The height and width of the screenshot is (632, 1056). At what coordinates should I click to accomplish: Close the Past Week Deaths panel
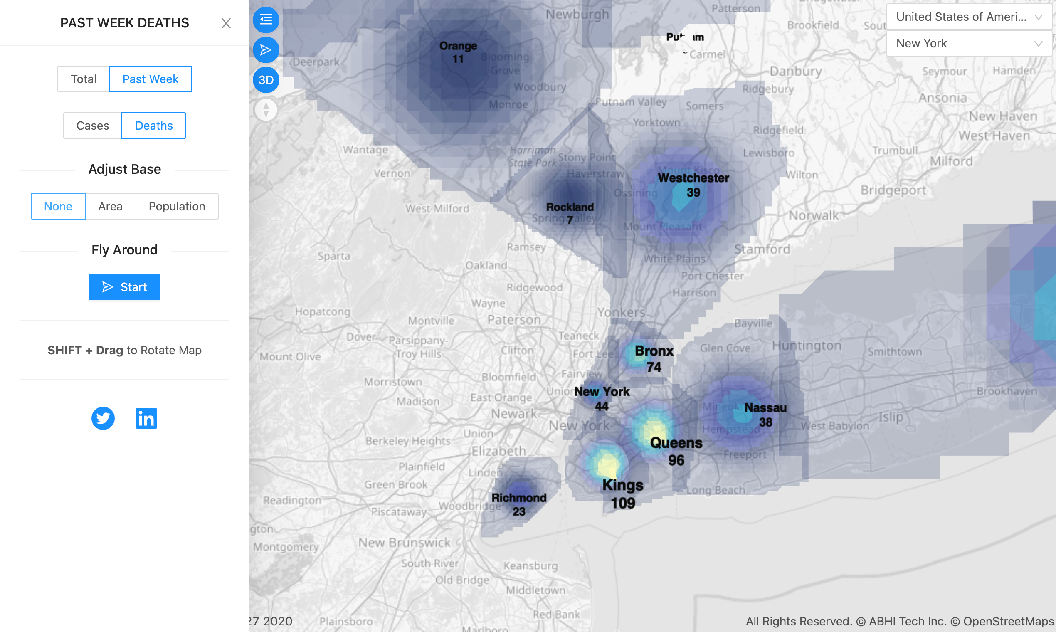pyautogui.click(x=226, y=23)
